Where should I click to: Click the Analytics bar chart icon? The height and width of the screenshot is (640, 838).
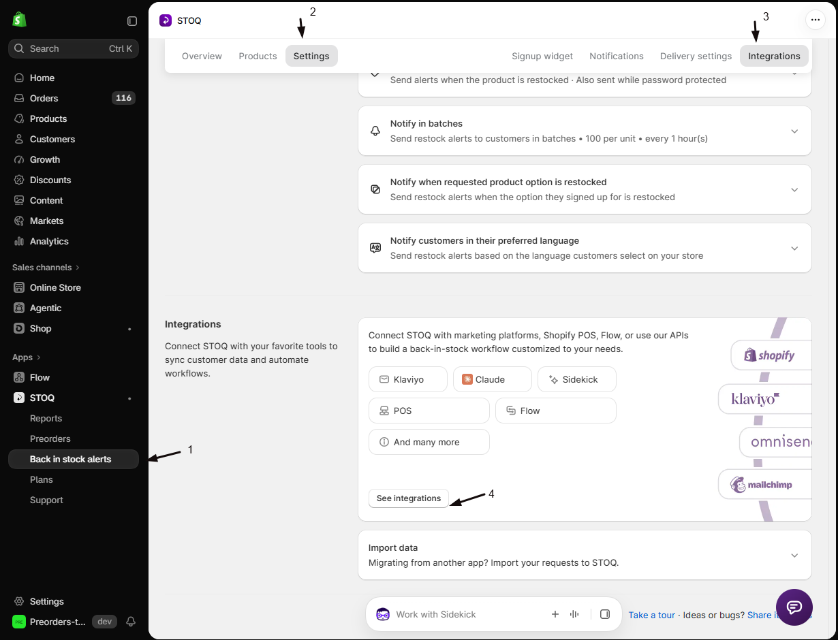coord(19,241)
